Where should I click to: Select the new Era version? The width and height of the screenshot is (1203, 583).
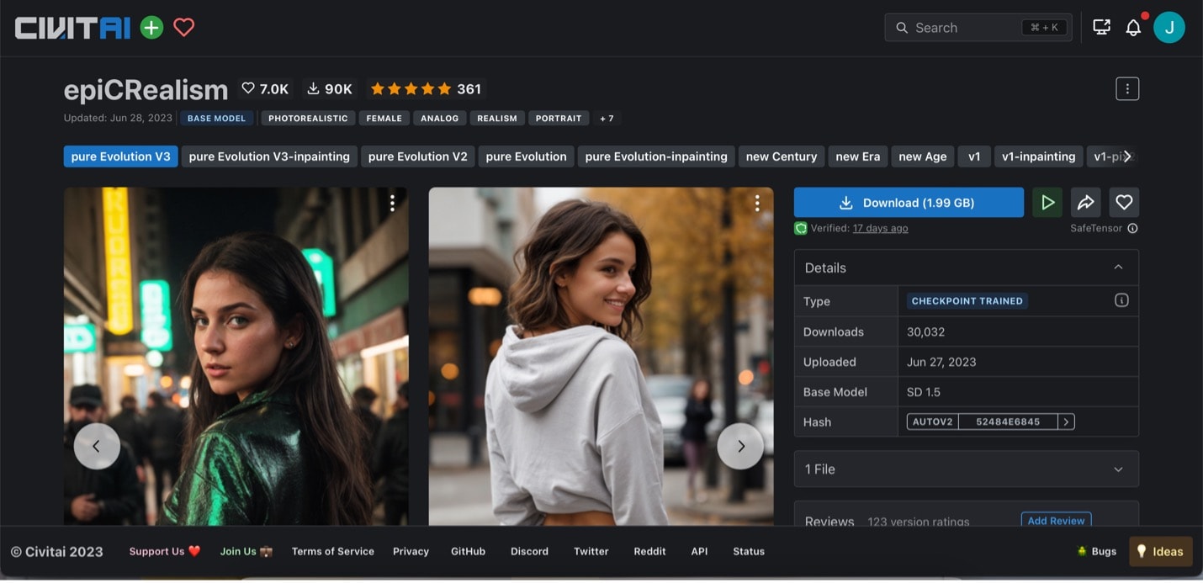(x=857, y=156)
